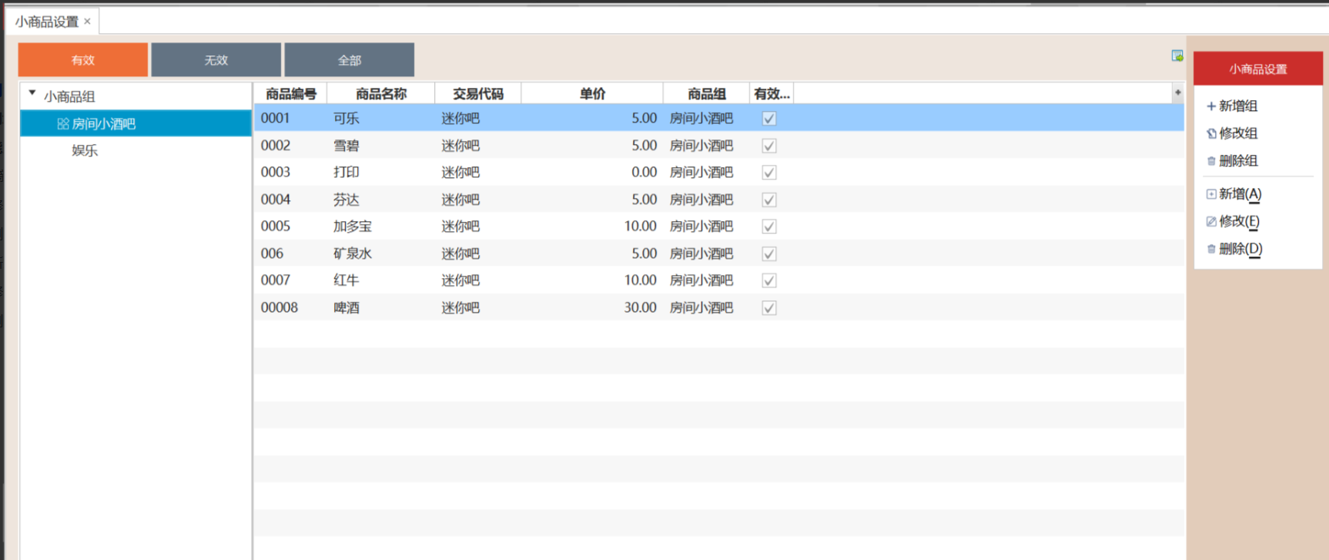Image resolution: width=1329 pixels, height=560 pixels.
Task: Close the 小商品设置 tab
Action: tap(88, 22)
